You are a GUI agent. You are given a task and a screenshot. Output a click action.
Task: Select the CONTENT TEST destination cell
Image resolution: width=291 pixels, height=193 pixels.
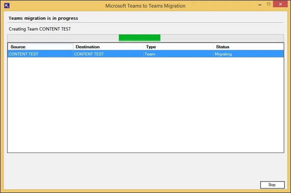point(108,54)
